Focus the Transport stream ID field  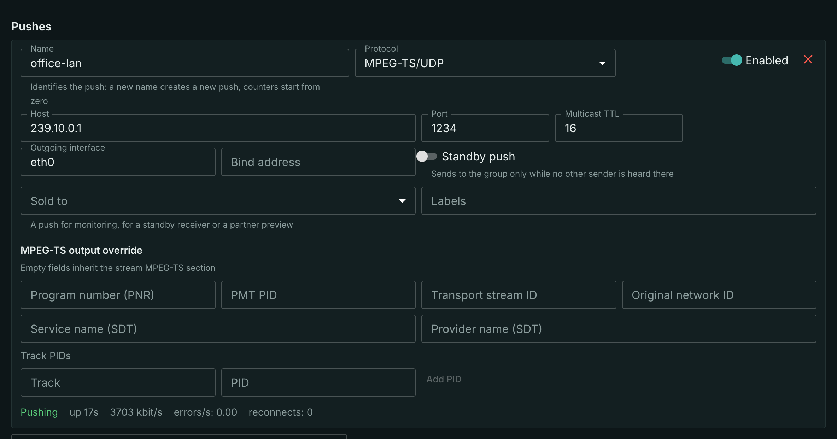[x=519, y=295]
